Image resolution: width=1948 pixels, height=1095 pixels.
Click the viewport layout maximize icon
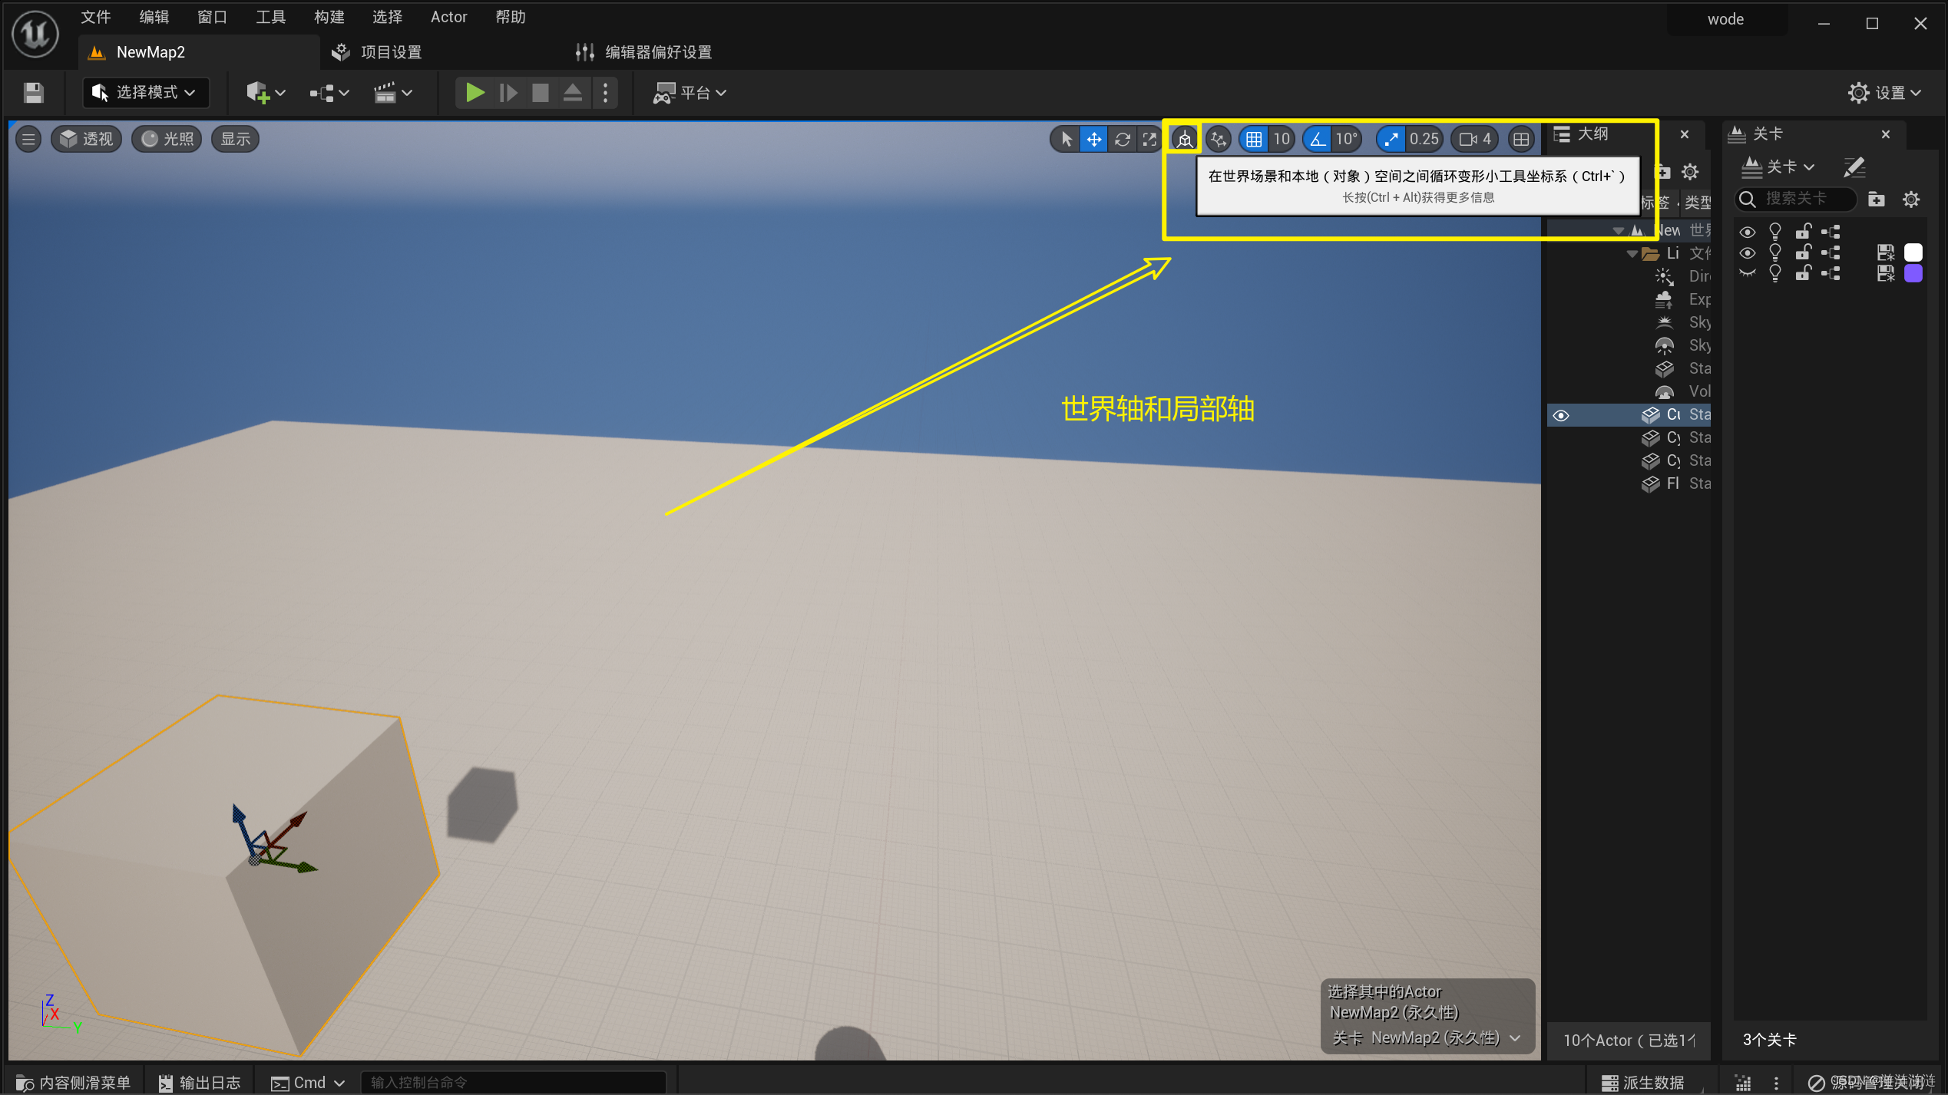1520,139
